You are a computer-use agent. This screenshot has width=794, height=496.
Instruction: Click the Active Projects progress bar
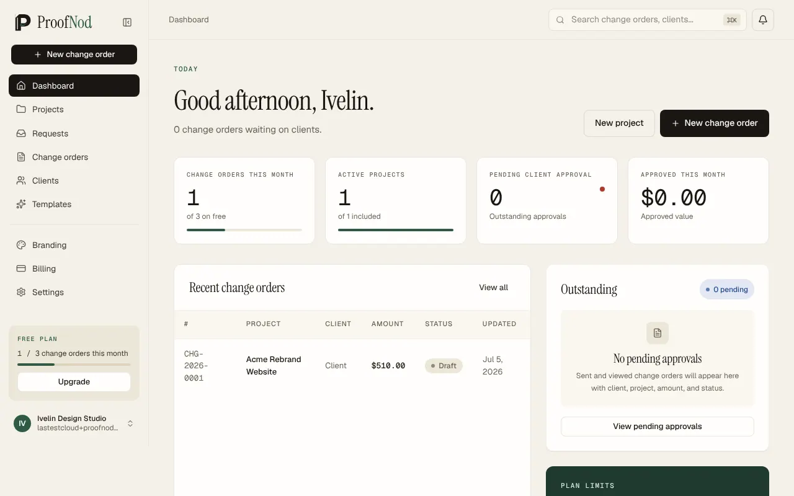coord(396,230)
